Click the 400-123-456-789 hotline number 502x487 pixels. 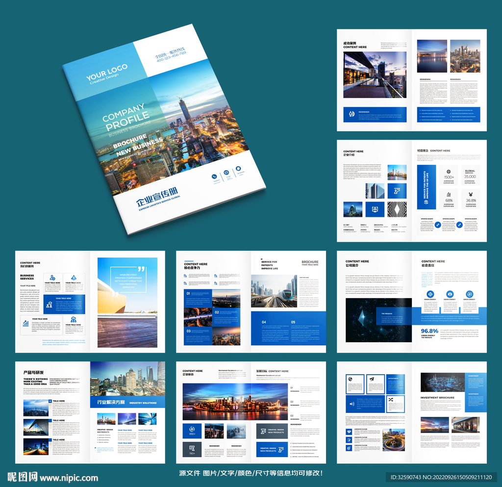coord(171,56)
